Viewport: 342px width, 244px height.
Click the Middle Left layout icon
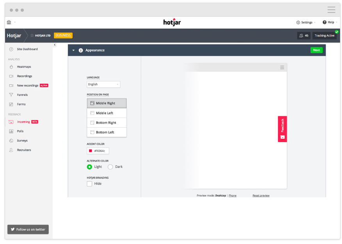[x=92, y=113]
